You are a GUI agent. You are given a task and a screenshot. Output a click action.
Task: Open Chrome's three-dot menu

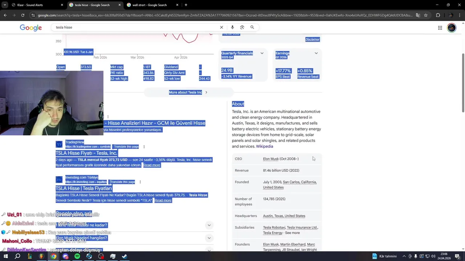pos(460,15)
